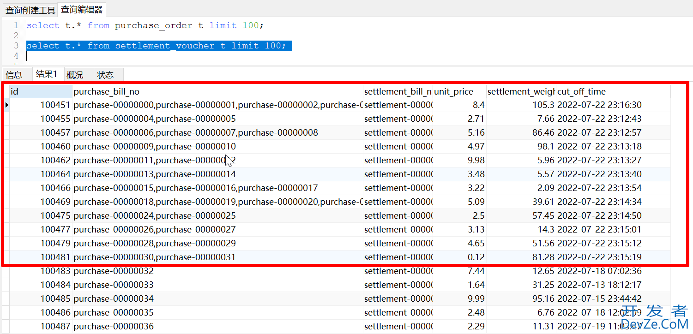Image resolution: width=693 pixels, height=334 pixels.
Task: Select id cell 100464
Action: coord(41,174)
